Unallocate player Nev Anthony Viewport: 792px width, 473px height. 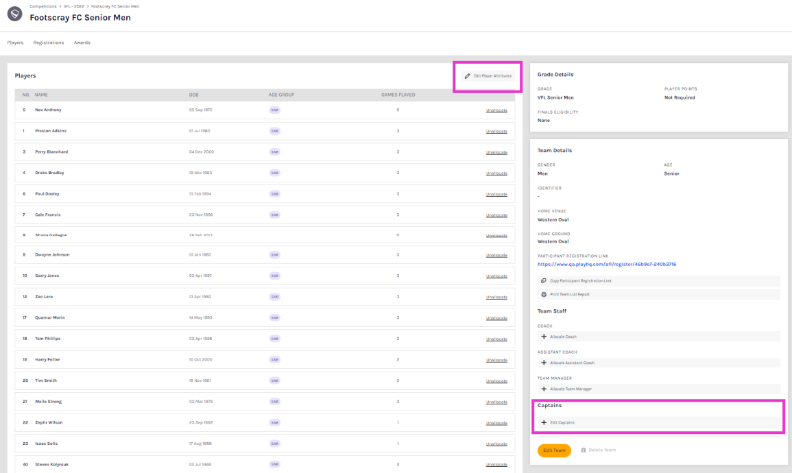click(x=496, y=110)
